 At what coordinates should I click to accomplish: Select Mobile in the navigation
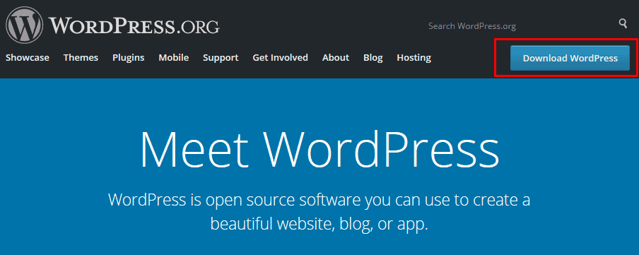pyautogui.click(x=174, y=58)
